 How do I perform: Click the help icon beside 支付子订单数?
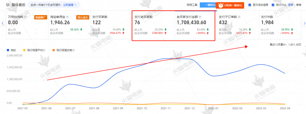[240, 17]
